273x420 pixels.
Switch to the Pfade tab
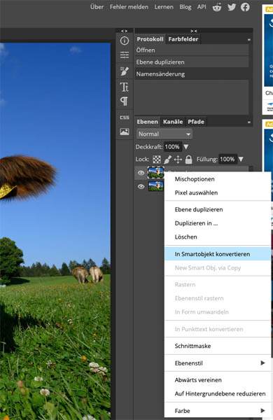click(196, 122)
